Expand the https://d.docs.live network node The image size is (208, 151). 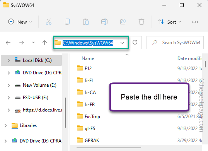click(9, 110)
